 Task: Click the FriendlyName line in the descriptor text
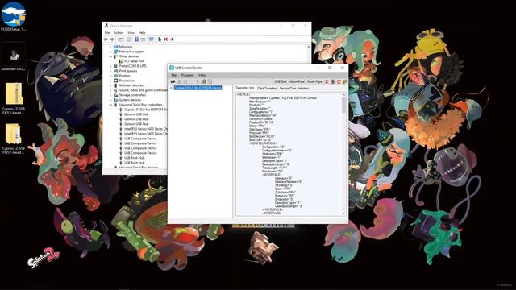(283, 98)
